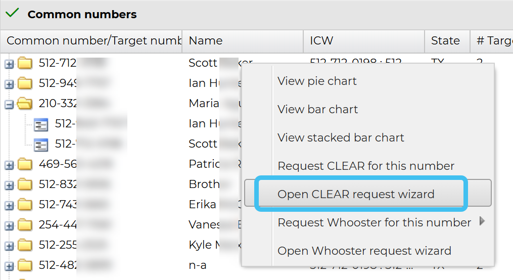Click the open folder icon for 210-332
Screen dimensions: 513x280
pos(25,104)
